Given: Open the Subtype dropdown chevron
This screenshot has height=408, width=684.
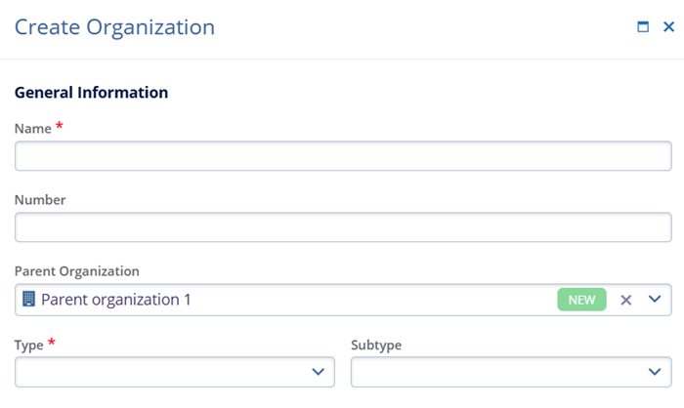Looking at the screenshot, I should pyautogui.click(x=655, y=372).
